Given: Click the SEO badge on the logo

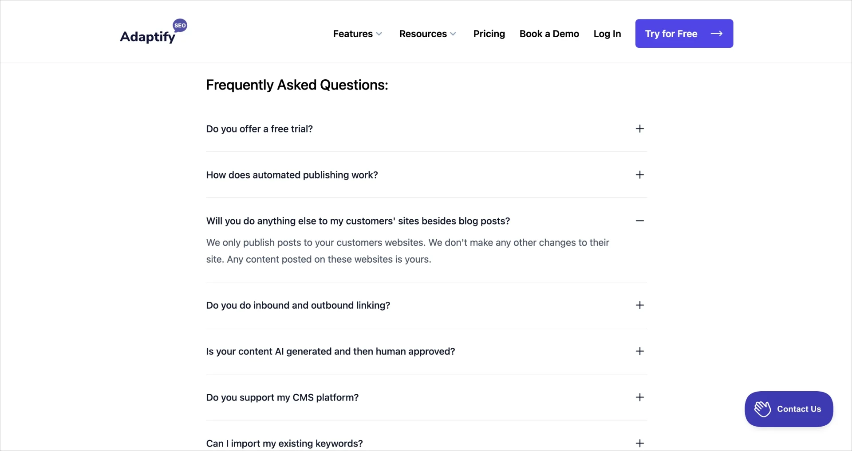Looking at the screenshot, I should [180, 25].
